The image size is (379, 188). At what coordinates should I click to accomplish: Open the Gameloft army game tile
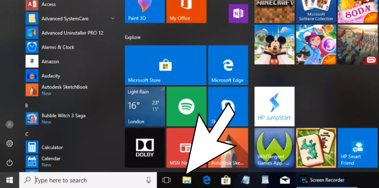[x=358, y=44]
